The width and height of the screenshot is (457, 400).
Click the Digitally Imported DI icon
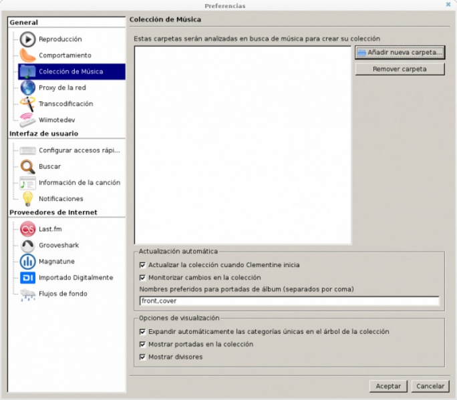pyautogui.click(x=27, y=278)
